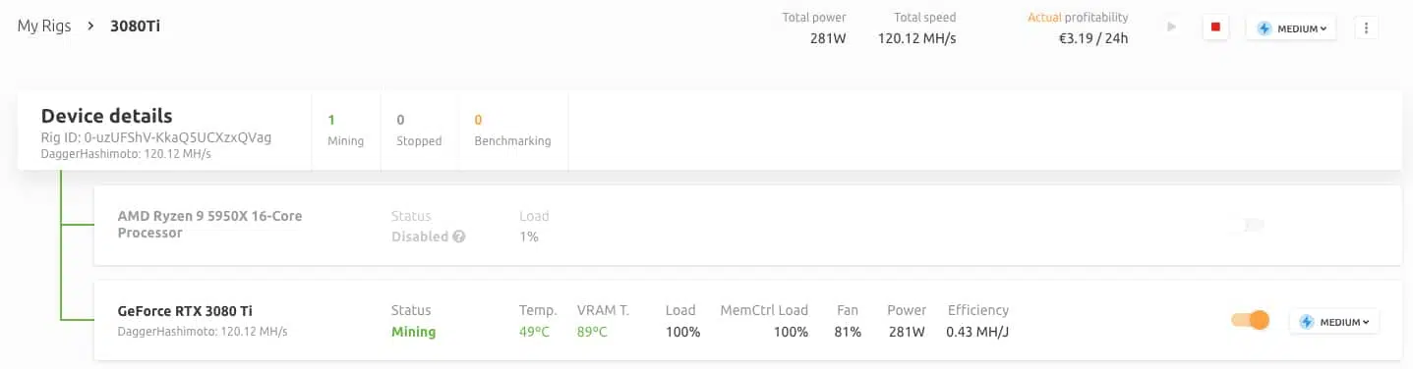The width and height of the screenshot is (1413, 369).
Task: Go back to My Rigs breadcrumb
Action: coord(44,26)
